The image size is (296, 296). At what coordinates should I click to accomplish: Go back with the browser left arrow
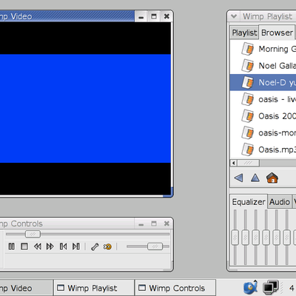238,178
